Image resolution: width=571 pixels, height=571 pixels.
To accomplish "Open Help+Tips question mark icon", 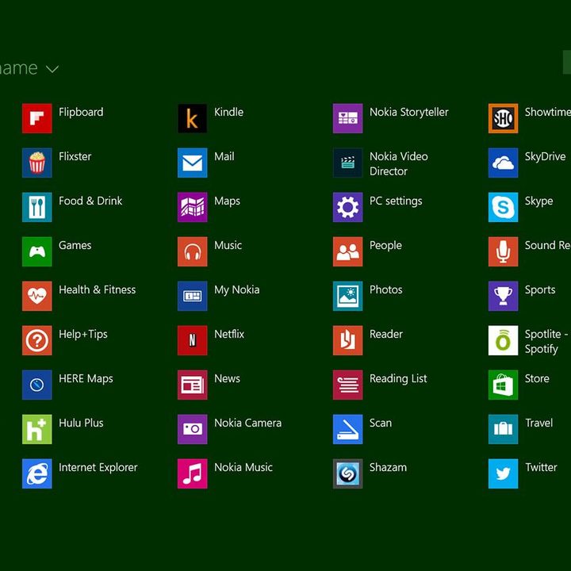I will click(x=36, y=340).
